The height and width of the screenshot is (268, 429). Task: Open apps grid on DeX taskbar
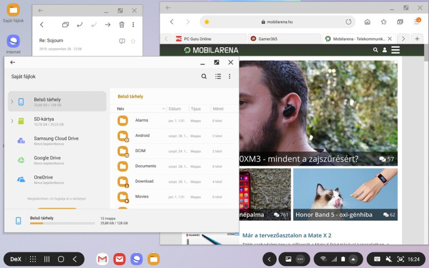pos(33,259)
